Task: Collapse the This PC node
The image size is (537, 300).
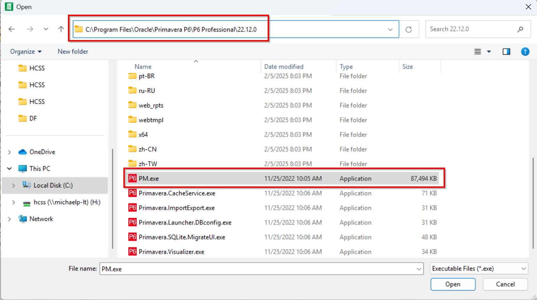Action: 9,169
